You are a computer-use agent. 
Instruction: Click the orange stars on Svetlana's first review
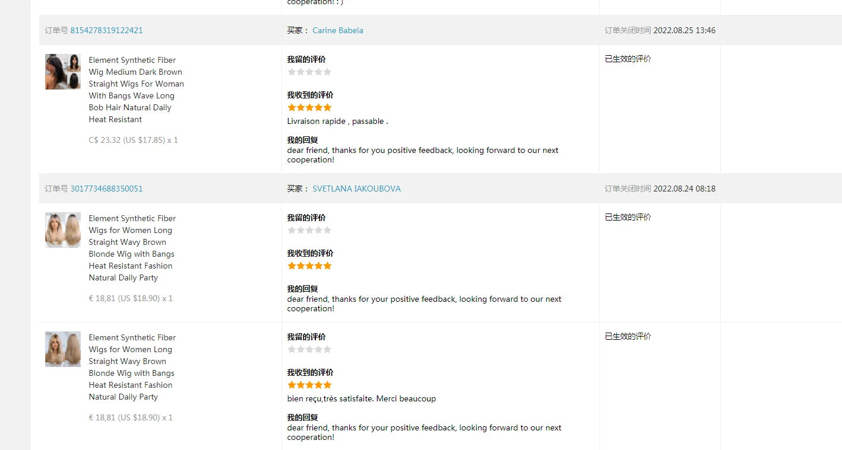[x=309, y=266]
